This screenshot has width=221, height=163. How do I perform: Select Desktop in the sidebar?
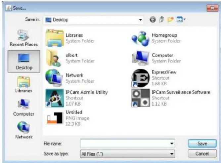click(x=24, y=61)
